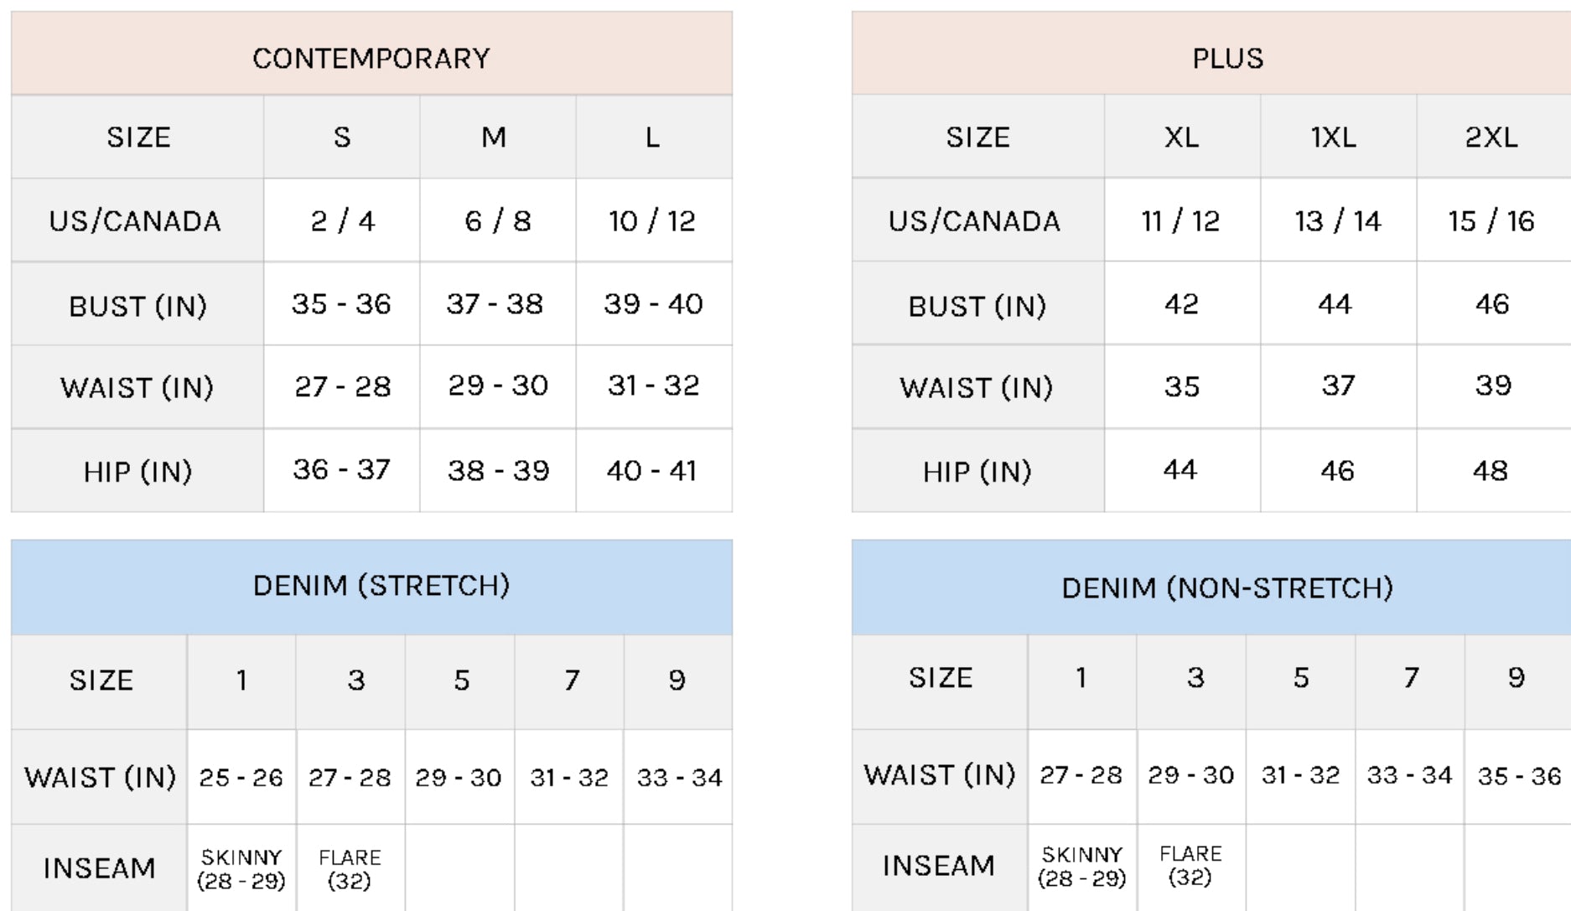Select stretch denim waist 25 - 26

pos(241,777)
